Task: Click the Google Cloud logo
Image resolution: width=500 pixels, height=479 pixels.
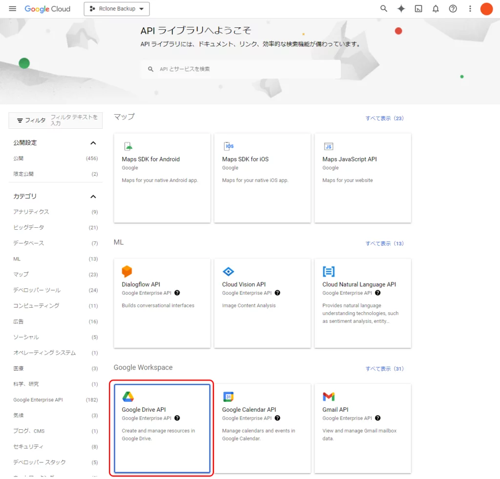Action: (x=47, y=9)
